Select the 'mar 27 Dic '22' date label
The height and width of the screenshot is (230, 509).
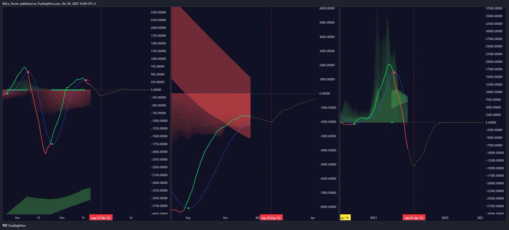[101, 218]
